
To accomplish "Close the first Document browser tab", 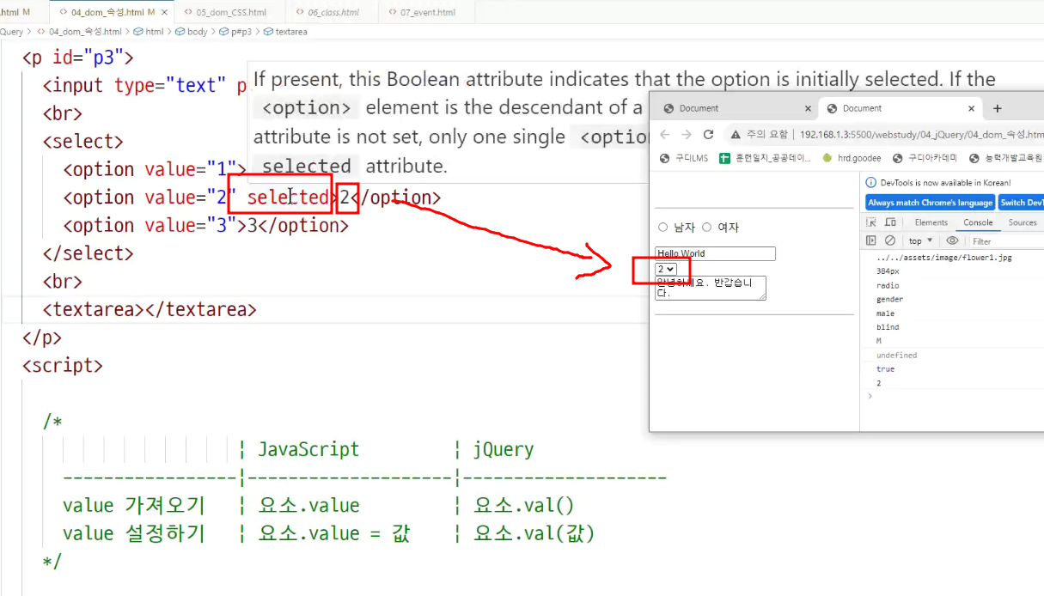I will (808, 108).
